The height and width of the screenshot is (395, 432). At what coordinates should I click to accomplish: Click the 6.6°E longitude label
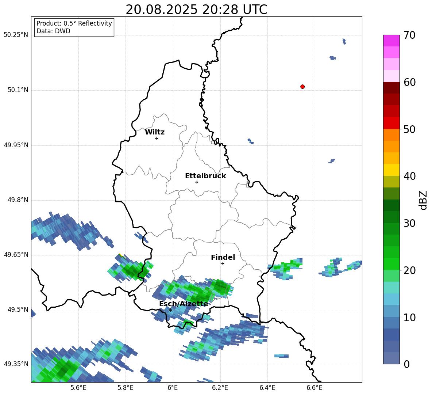click(315, 388)
